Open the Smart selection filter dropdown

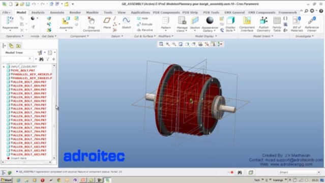tap(299, 172)
